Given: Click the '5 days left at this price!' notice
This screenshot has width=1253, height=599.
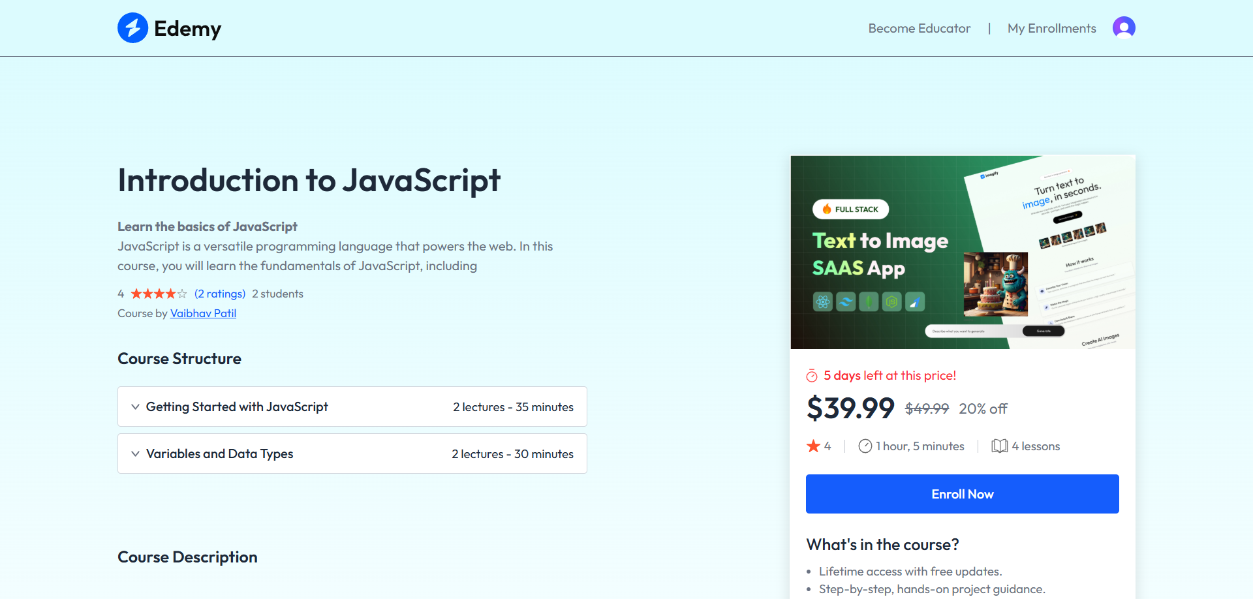Looking at the screenshot, I should (x=889, y=376).
